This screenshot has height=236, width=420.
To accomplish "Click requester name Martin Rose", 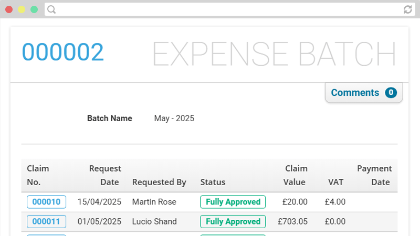I will click(x=154, y=202).
